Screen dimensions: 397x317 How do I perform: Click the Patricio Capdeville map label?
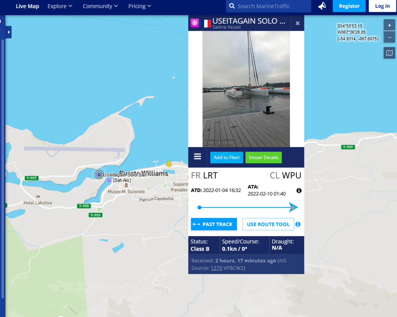pyautogui.click(x=157, y=199)
